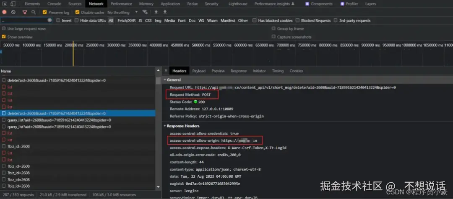Screen dimensions: 453x199
Task: Filter requests by WS type
Action: 201,20
